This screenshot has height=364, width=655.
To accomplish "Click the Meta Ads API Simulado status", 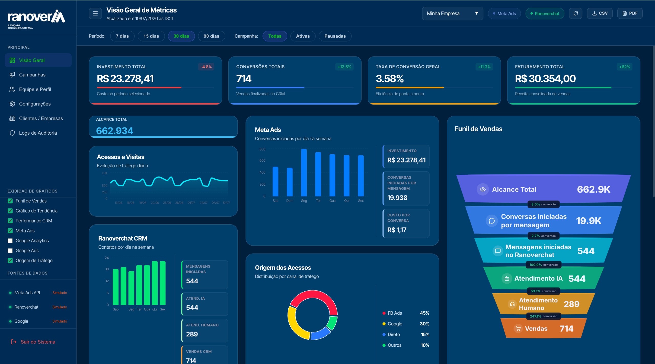I will click(x=60, y=293).
